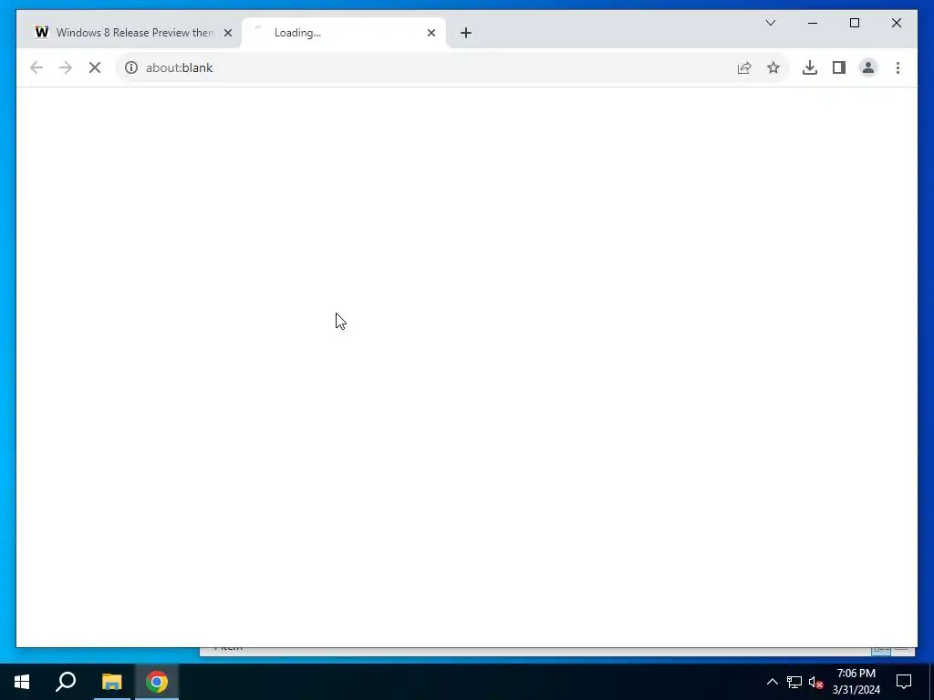934x700 pixels.
Task: Open the Windows Start menu
Action: point(22,682)
